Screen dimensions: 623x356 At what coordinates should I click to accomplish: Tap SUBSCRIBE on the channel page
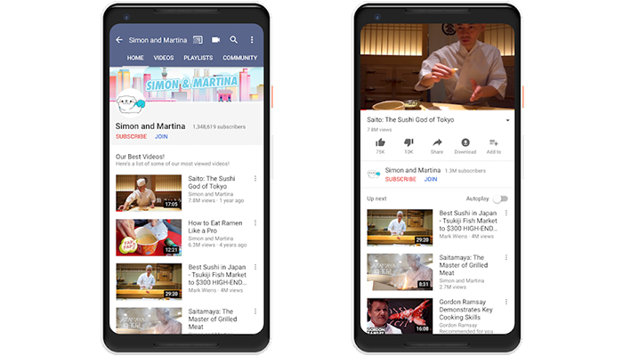(x=131, y=137)
